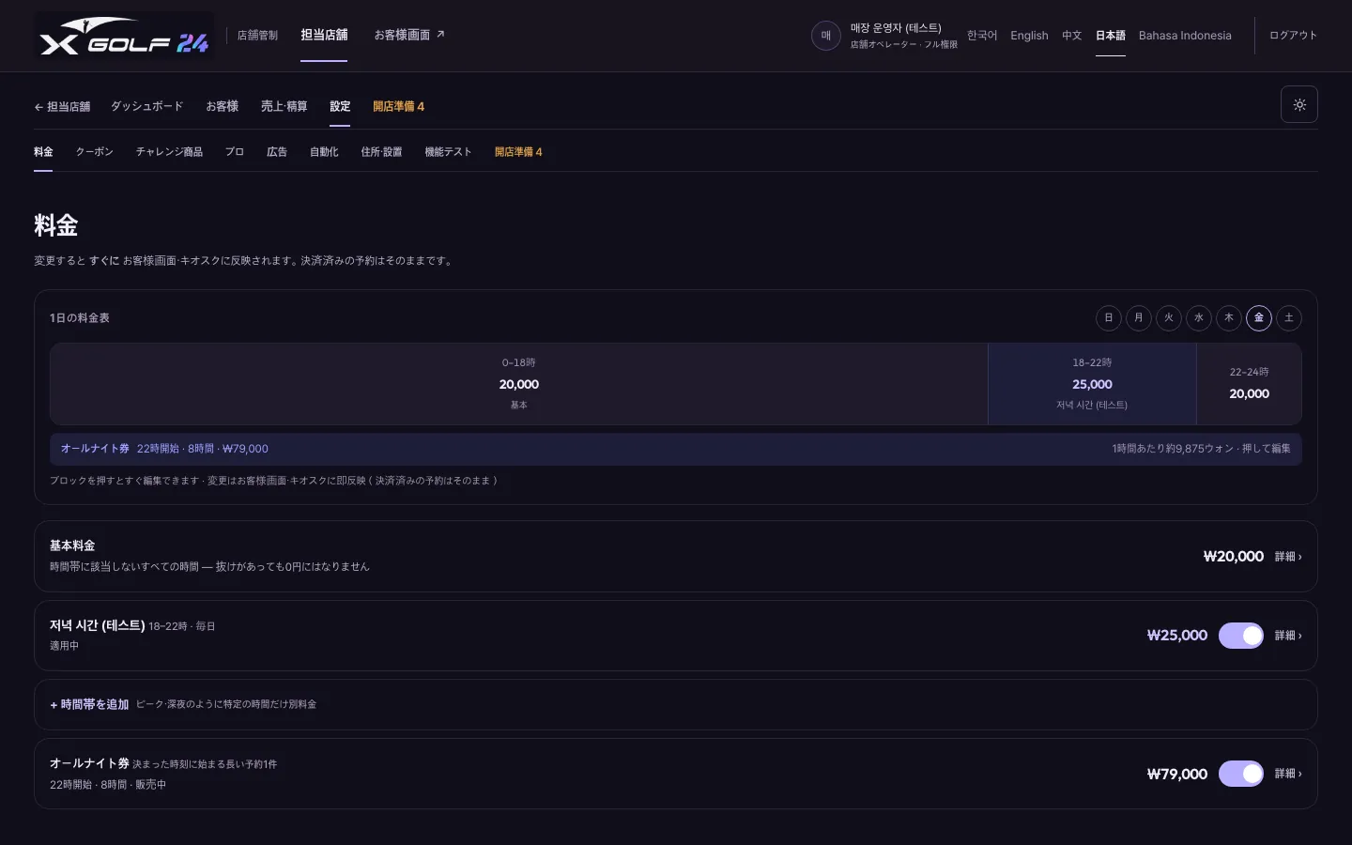This screenshot has height=845, width=1352.
Task: Select the 金 (Friday) day radio
Action: [x=1259, y=317]
